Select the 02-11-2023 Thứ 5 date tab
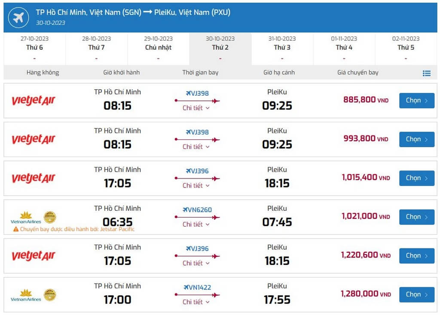The image size is (440, 315). (x=406, y=48)
